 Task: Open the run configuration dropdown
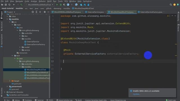39,5
